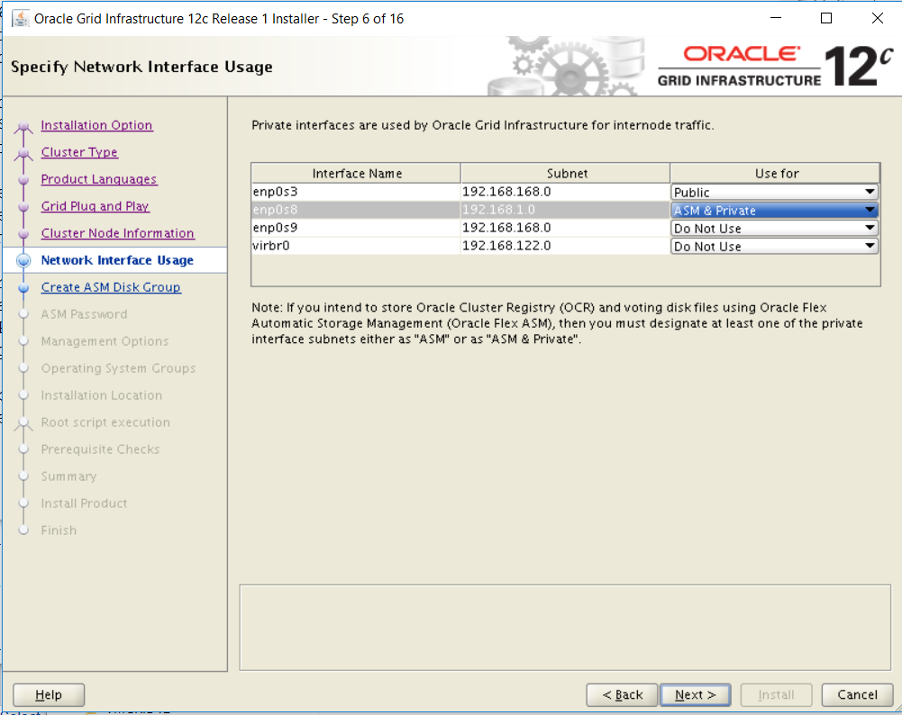Go to the Cluster Type step
Viewport: 902px width, 715px height.
point(79,152)
